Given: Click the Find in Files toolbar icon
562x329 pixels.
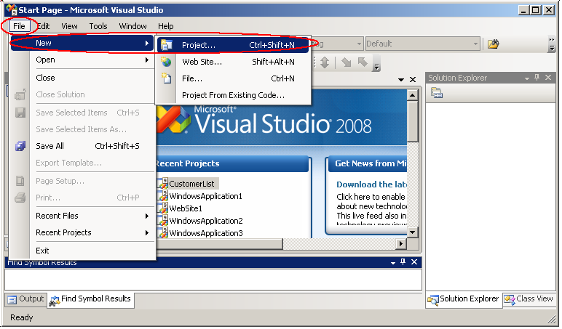Looking at the screenshot, I should 494,44.
